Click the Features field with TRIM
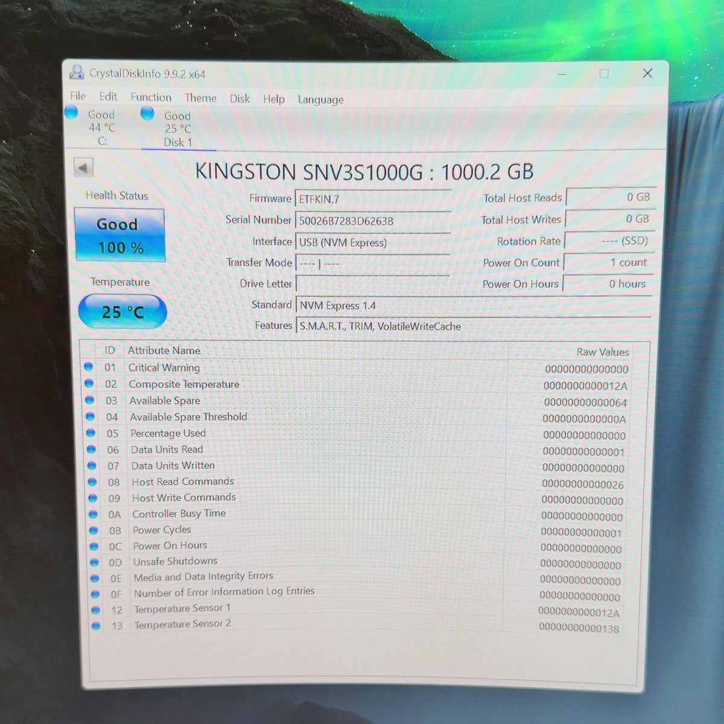Viewport: 724px width, 724px height. (474, 326)
